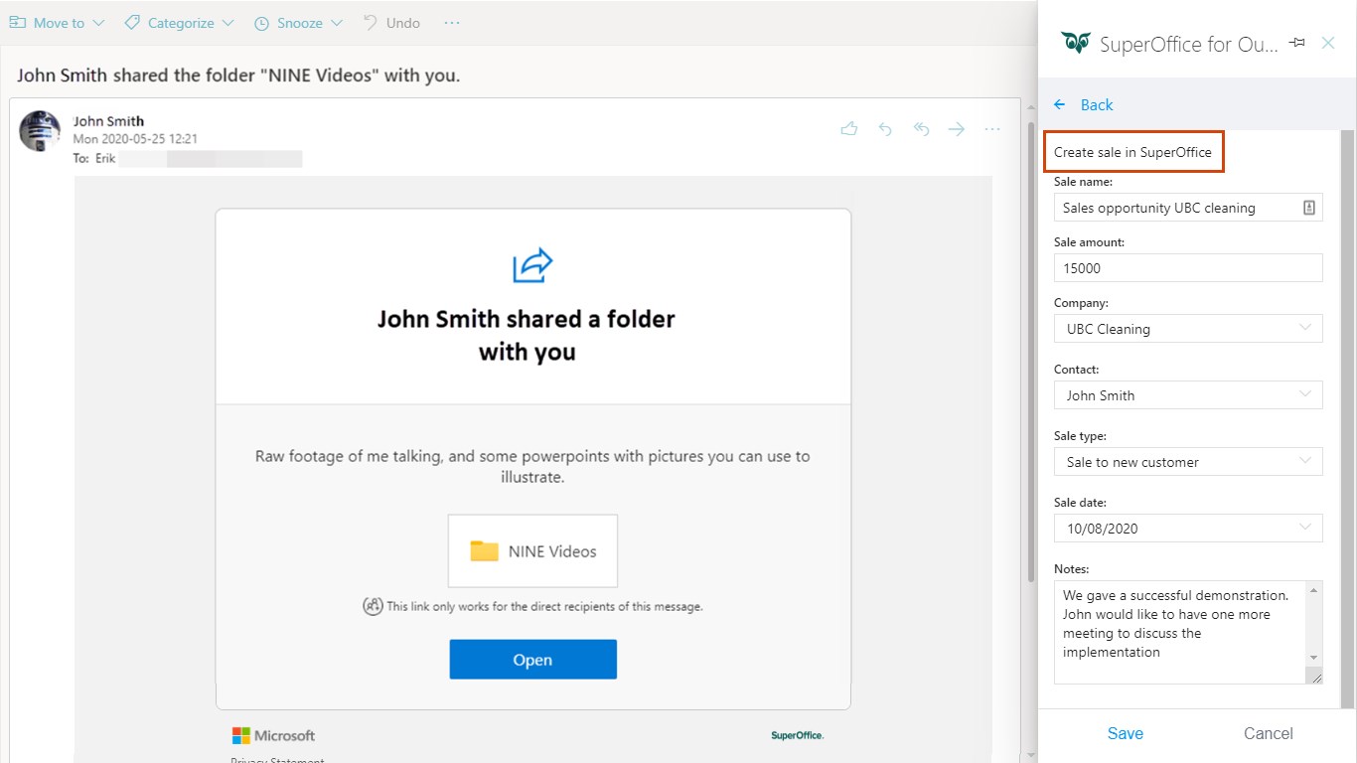
Task: Click the icon inside Sale name field
Action: 1309,208
